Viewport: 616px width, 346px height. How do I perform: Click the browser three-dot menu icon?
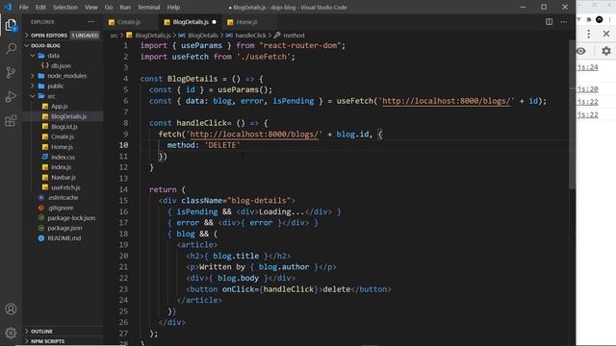(x=588, y=35)
